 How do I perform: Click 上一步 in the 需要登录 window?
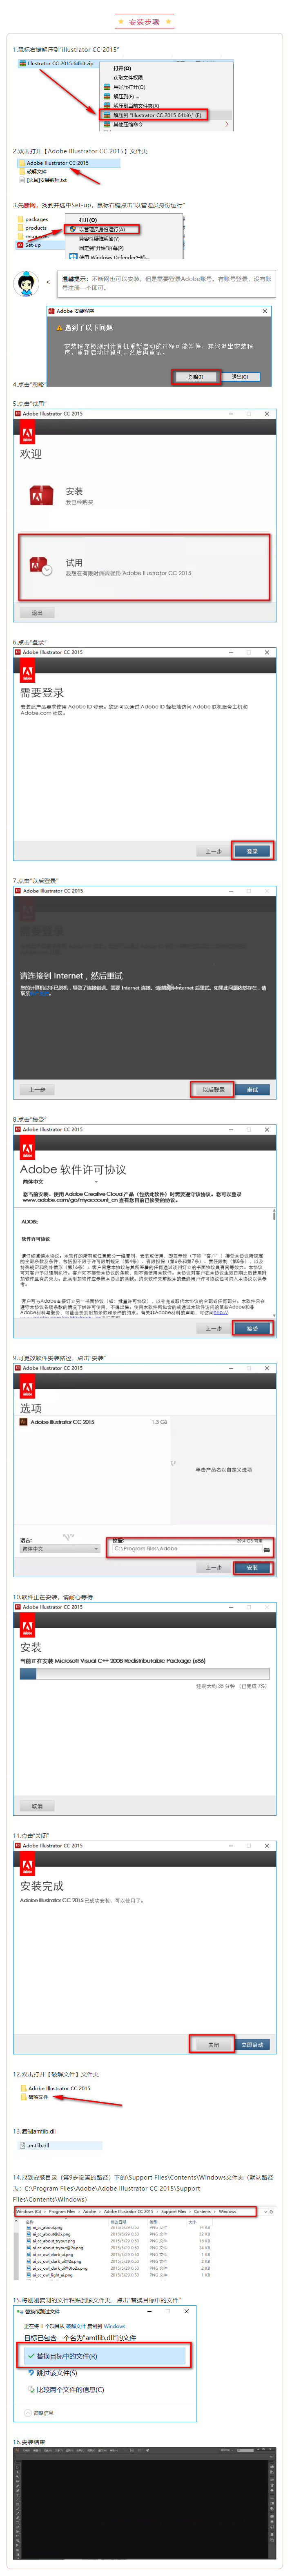[x=213, y=851]
